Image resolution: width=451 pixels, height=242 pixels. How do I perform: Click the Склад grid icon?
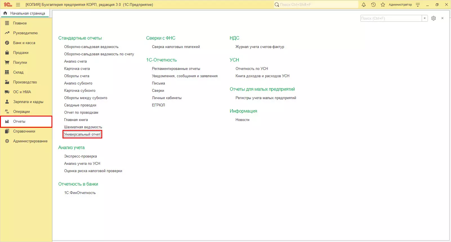(7, 72)
